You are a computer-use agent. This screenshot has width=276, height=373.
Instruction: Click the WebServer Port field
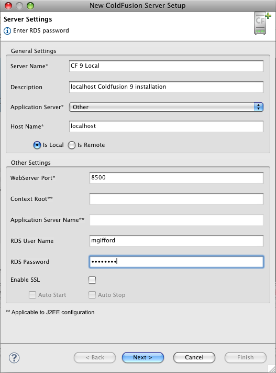click(176, 178)
